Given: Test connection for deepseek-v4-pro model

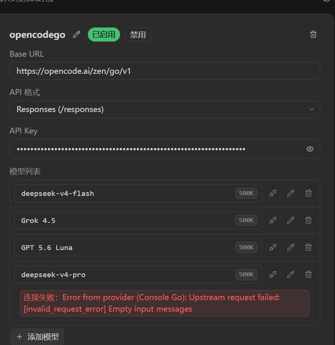Looking at the screenshot, I should coord(273,275).
